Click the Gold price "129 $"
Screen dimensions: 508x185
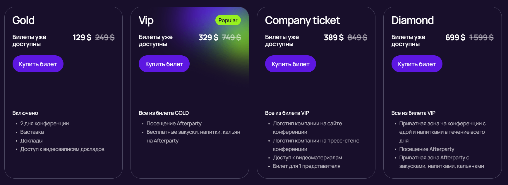(x=82, y=38)
